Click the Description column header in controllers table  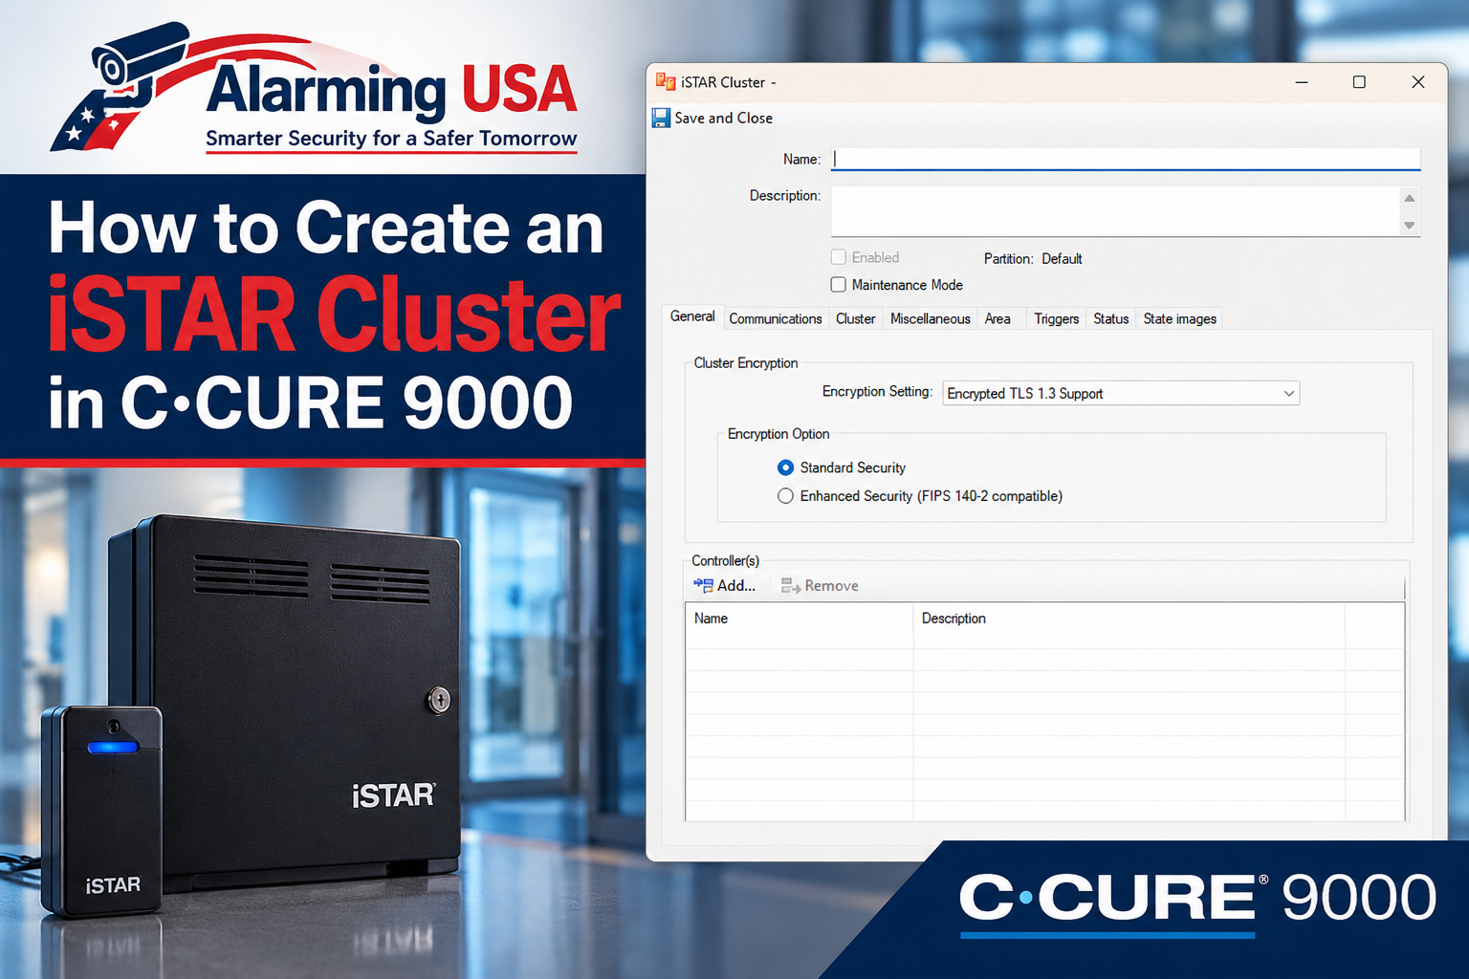tap(1129, 619)
